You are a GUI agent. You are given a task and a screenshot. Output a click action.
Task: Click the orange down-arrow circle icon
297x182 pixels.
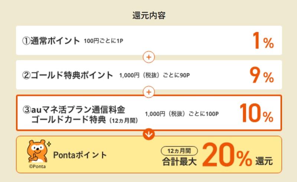(148, 134)
